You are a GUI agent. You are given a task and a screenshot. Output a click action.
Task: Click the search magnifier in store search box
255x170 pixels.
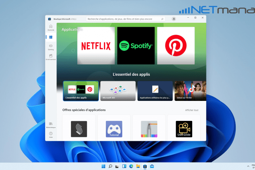(163, 18)
